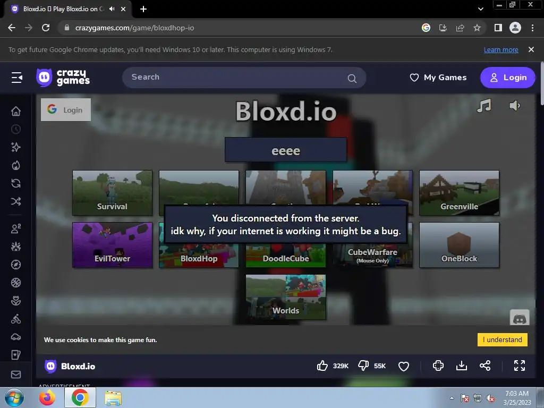This screenshot has height=408, width=544.
Task: Click the eeee username field
Action: click(x=285, y=150)
